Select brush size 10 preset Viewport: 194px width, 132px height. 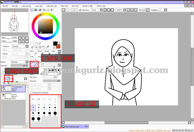pos(33,114)
